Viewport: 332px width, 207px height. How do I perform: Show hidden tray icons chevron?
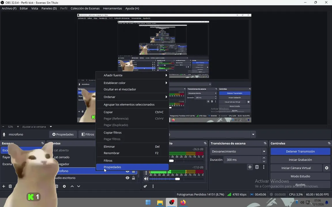pyautogui.click(x=291, y=202)
